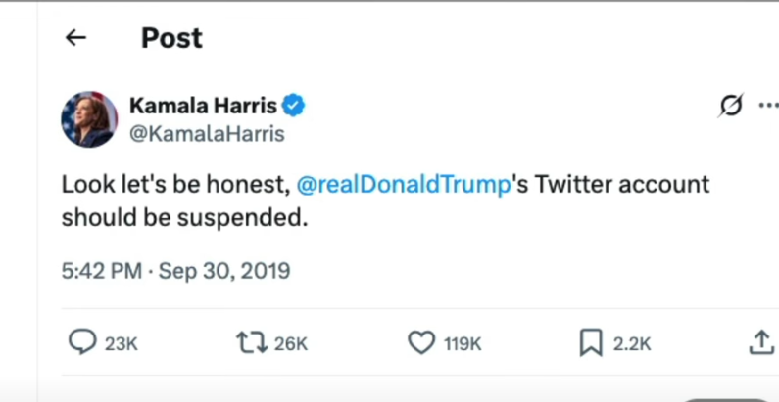Open the @KamalaHarris handle link
Image resolution: width=779 pixels, height=402 pixels.
(x=207, y=134)
